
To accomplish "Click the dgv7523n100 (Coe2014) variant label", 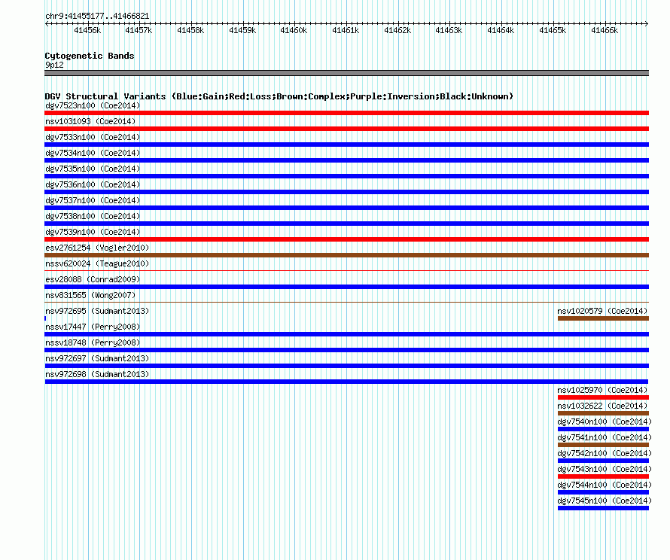I will coord(93,105).
